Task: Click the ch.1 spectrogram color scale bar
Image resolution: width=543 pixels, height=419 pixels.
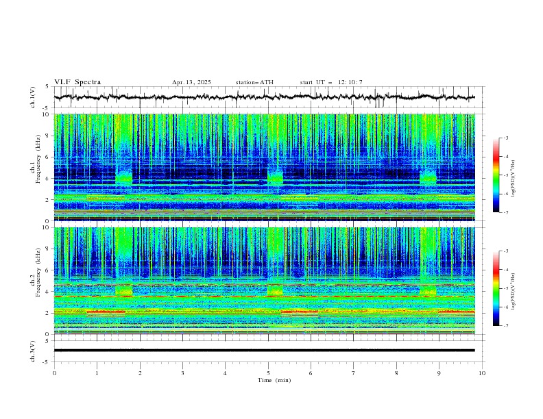Action: tap(496, 175)
